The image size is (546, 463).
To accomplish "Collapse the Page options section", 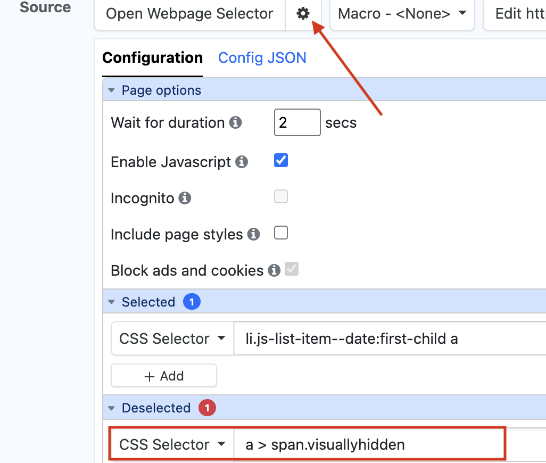I will tap(111, 90).
